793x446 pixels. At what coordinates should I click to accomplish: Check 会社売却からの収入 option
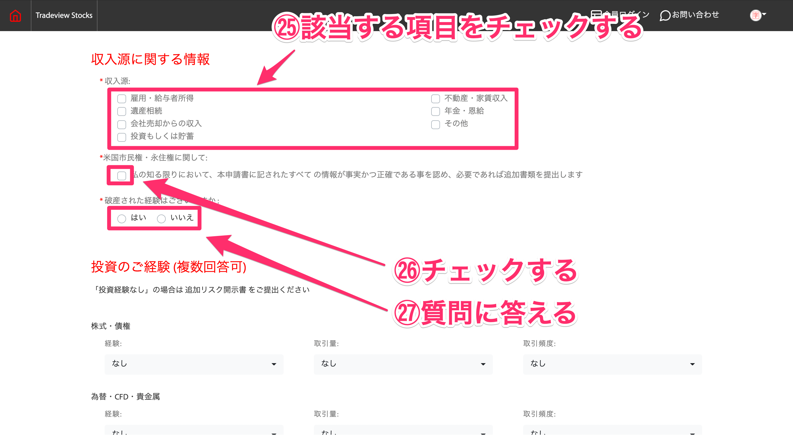(x=122, y=124)
